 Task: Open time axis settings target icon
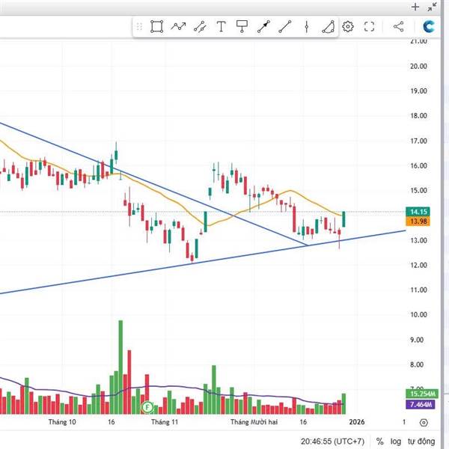point(424,422)
